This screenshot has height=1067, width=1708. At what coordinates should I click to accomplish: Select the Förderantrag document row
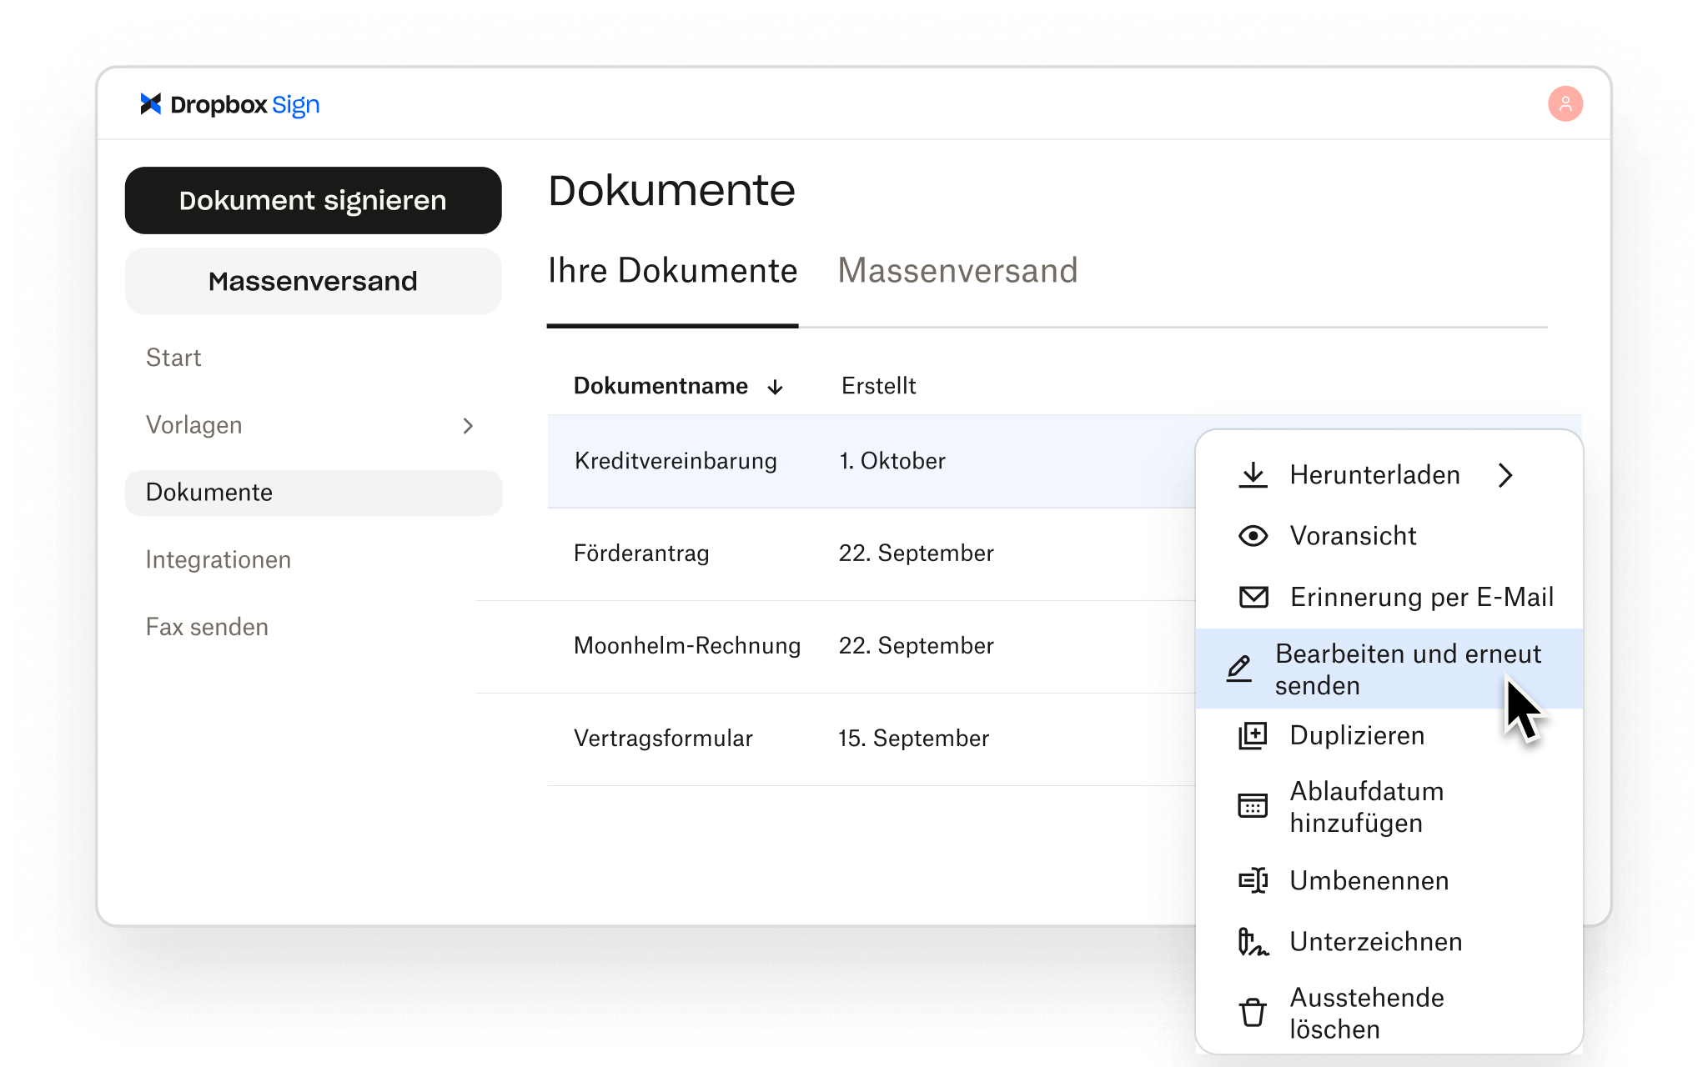point(871,554)
